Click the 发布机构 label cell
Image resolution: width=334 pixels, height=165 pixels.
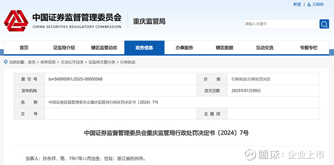[x=29, y=90]
